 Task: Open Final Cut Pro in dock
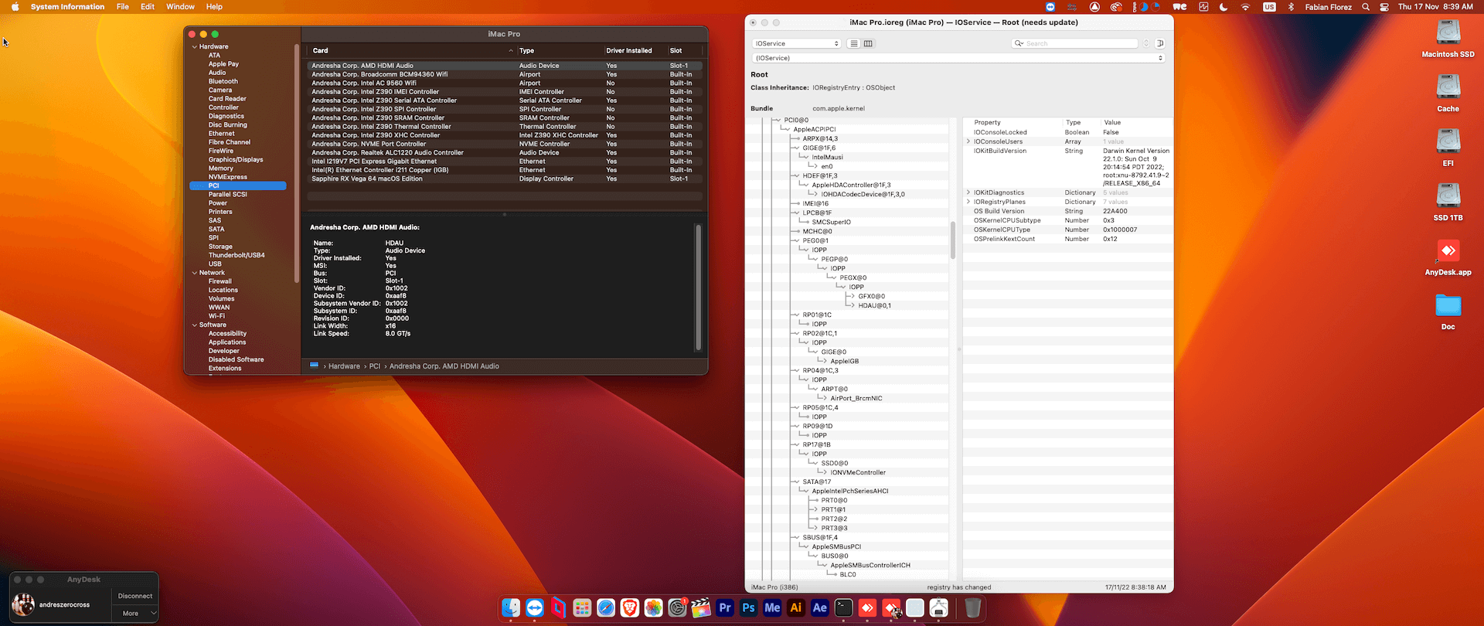tap(701, 608)
